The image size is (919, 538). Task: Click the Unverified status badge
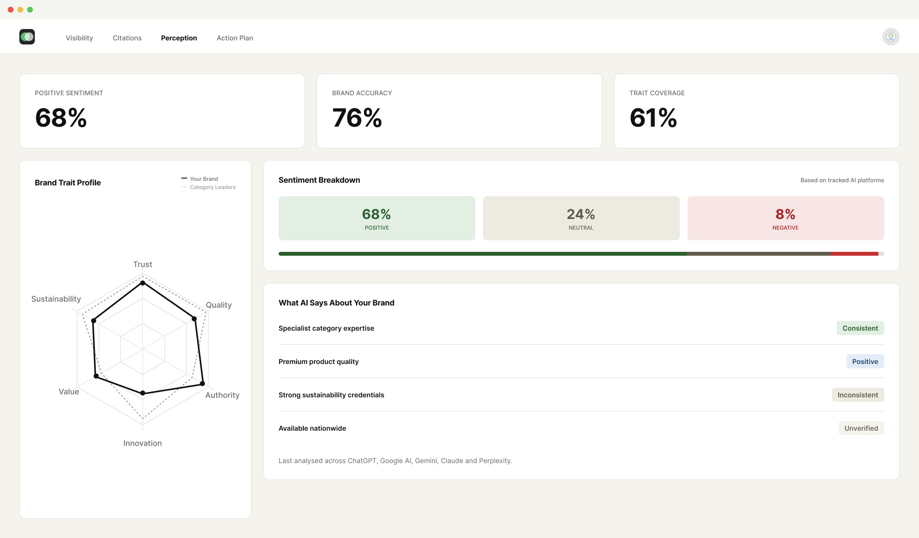pos(861,428)
